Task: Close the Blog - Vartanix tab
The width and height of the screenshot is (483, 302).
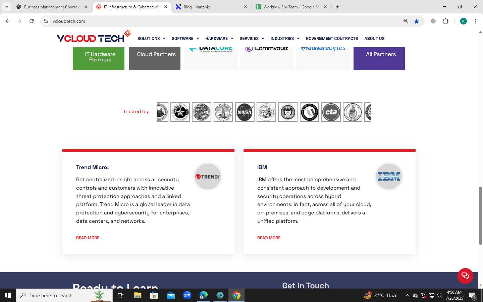Action: (245, 7)
